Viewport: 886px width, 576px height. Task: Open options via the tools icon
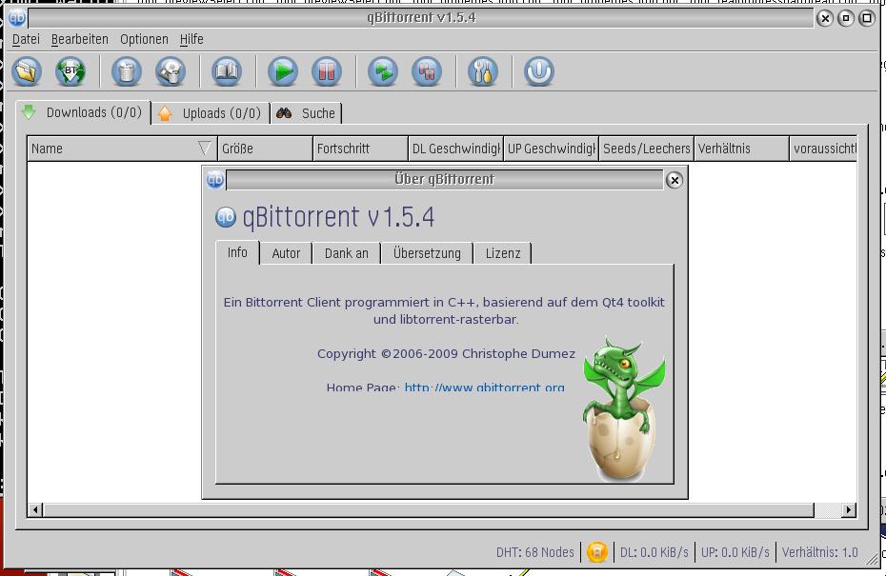483,71
